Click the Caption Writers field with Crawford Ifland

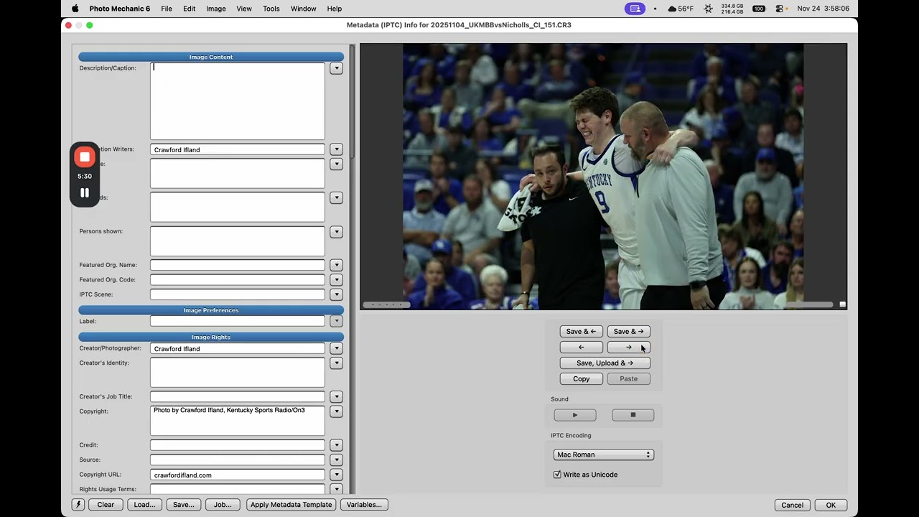pos(238,149)
